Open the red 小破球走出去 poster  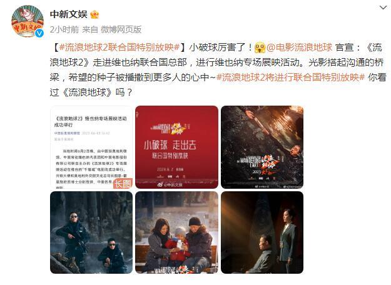176,147
